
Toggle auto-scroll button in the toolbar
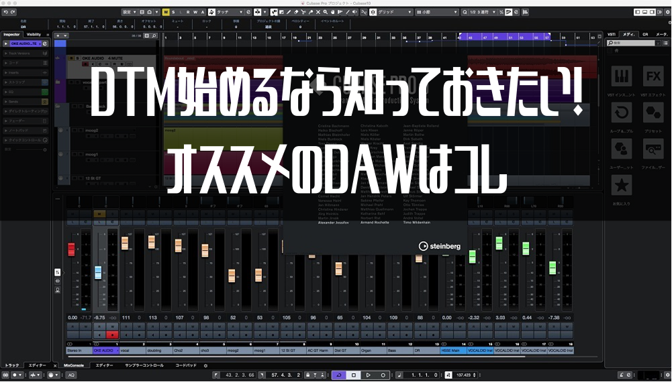point(256,13)
